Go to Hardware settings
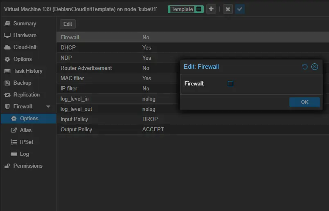Image resolution: width=329 pixels, height=211 pixels. (x=25, y=36)
